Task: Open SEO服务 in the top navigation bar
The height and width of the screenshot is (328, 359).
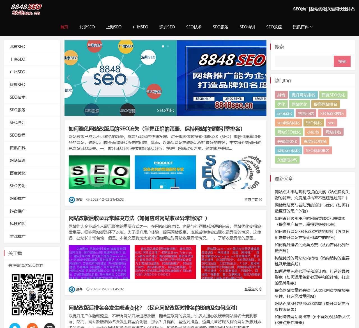Action: (220, 27)
